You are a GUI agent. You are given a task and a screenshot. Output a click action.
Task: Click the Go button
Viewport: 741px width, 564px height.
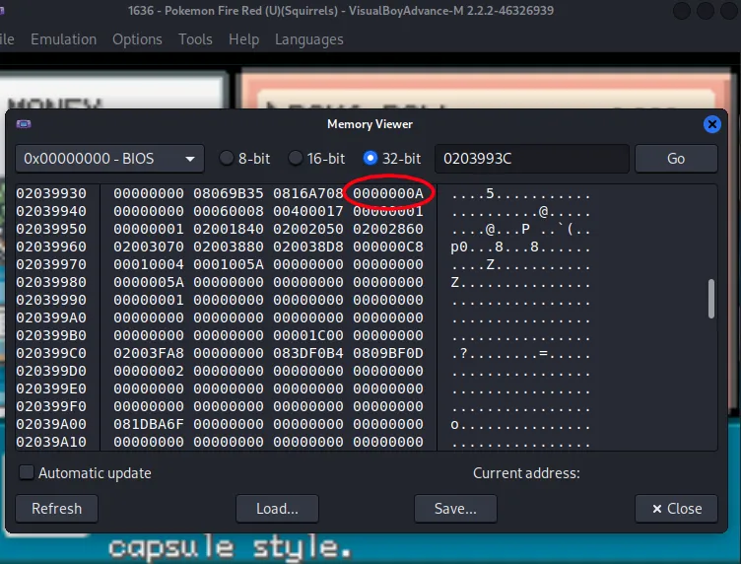coord(676,159)
